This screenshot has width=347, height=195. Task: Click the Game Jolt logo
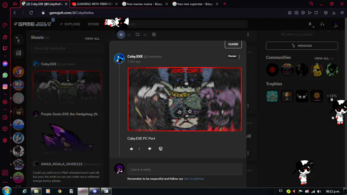(32, 24)
